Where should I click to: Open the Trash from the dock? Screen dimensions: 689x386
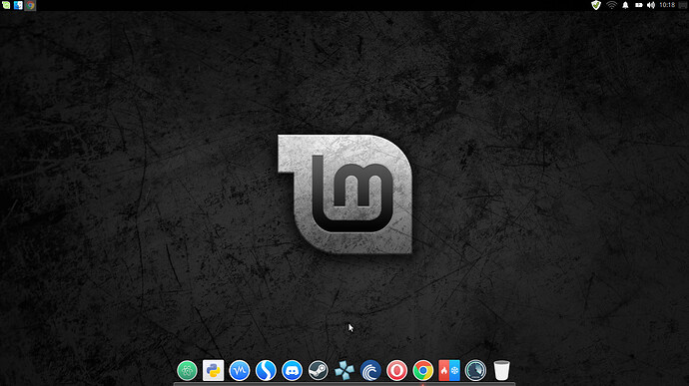point(501,371)
